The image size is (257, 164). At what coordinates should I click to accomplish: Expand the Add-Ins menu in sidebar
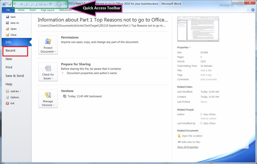pyautogui.click(x=13, y=91)
